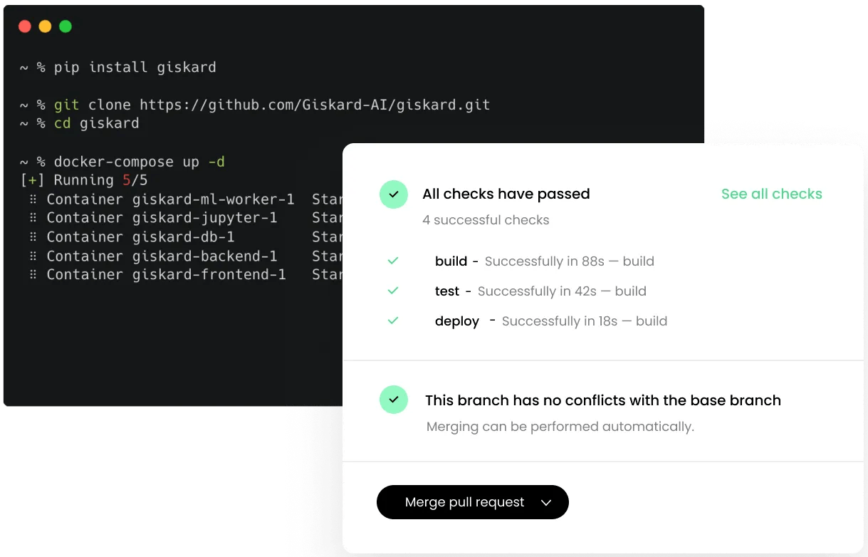Click the checkmark next to build
Image resolution: width=868 pixels, height=557 pixels.
pyautogui.click(x=393, y=261)
